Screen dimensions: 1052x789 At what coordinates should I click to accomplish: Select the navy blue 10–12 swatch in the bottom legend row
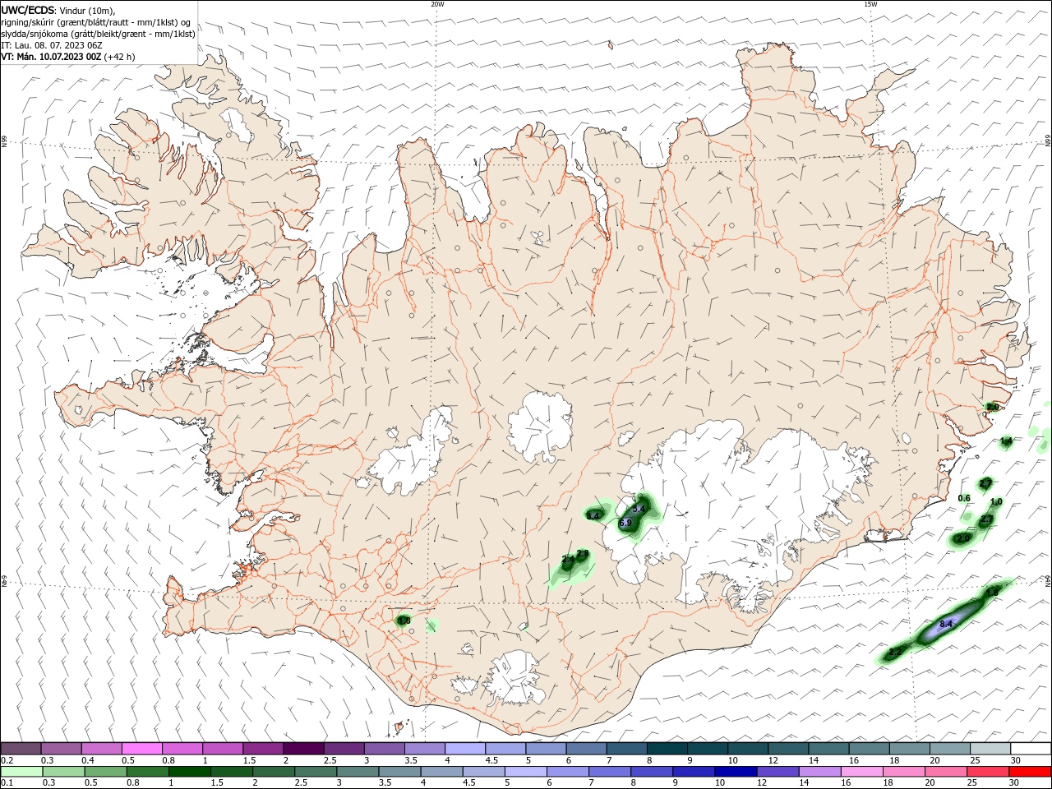735,772
